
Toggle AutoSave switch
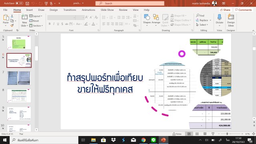[19, 3]
